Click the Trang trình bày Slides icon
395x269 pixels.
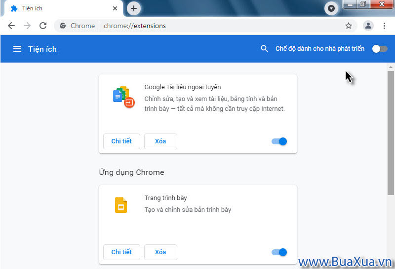click(121, 205)
